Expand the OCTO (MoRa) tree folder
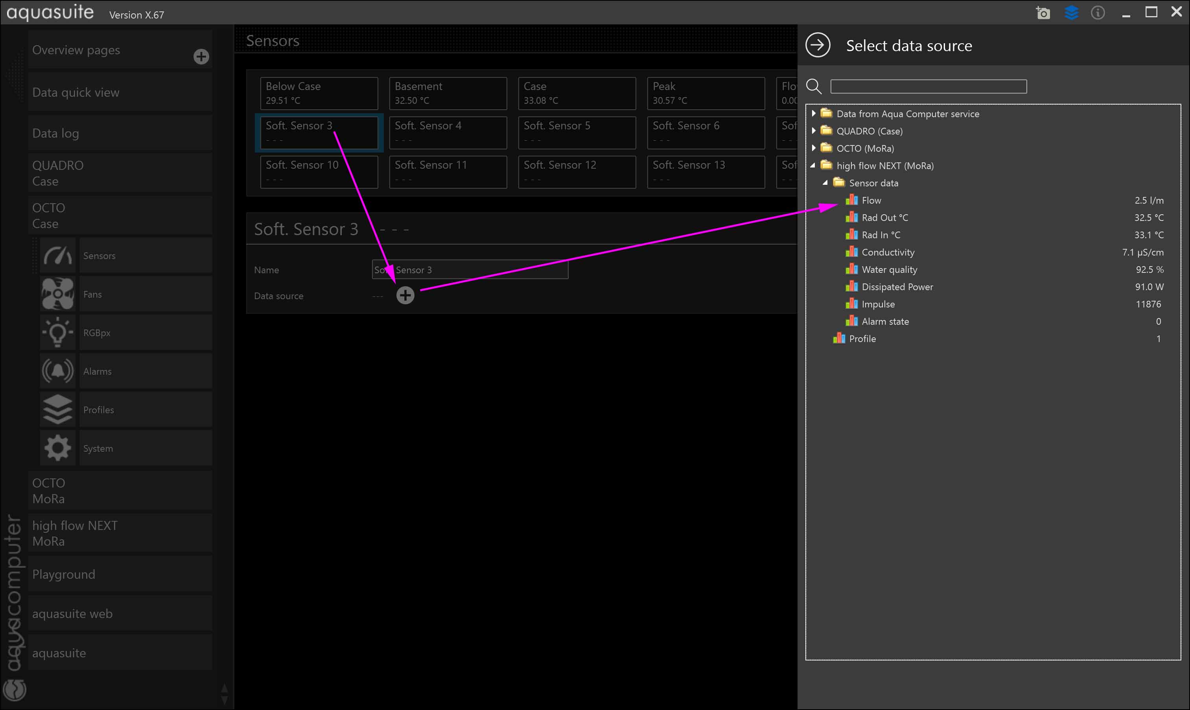 pyautogui.click(x=813, y=148)
